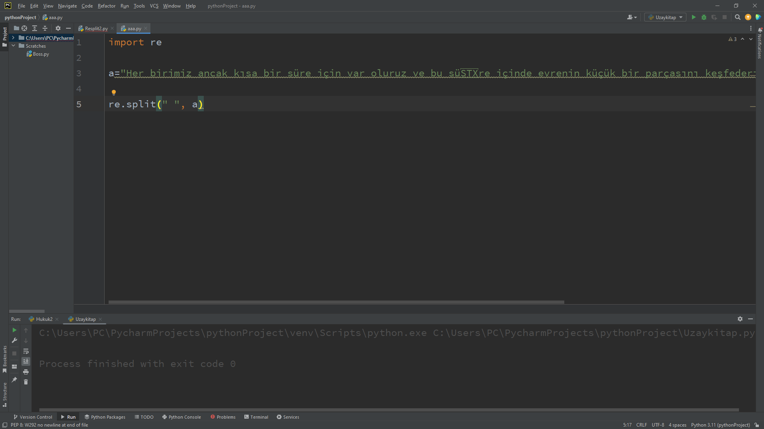
Task: Toggle the read-only lock icon in status bar
Action: tap(757, 425)
